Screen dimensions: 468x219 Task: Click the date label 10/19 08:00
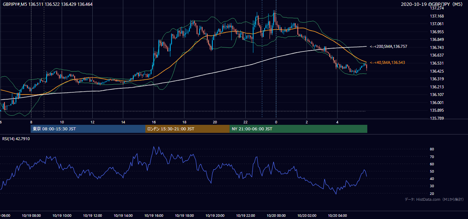click(x=31, y=216)
